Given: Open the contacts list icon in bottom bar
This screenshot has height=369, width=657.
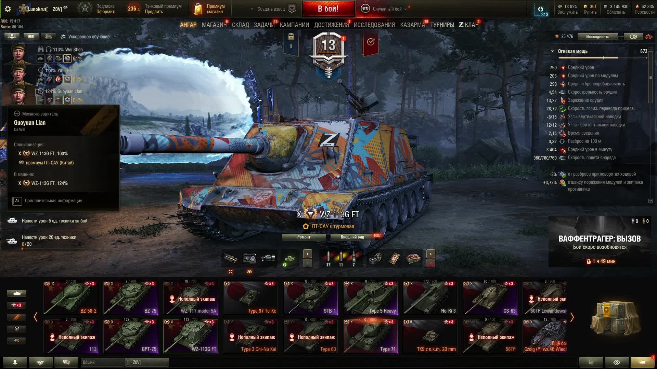Looking at the screenshot, I should pos(15,362).
